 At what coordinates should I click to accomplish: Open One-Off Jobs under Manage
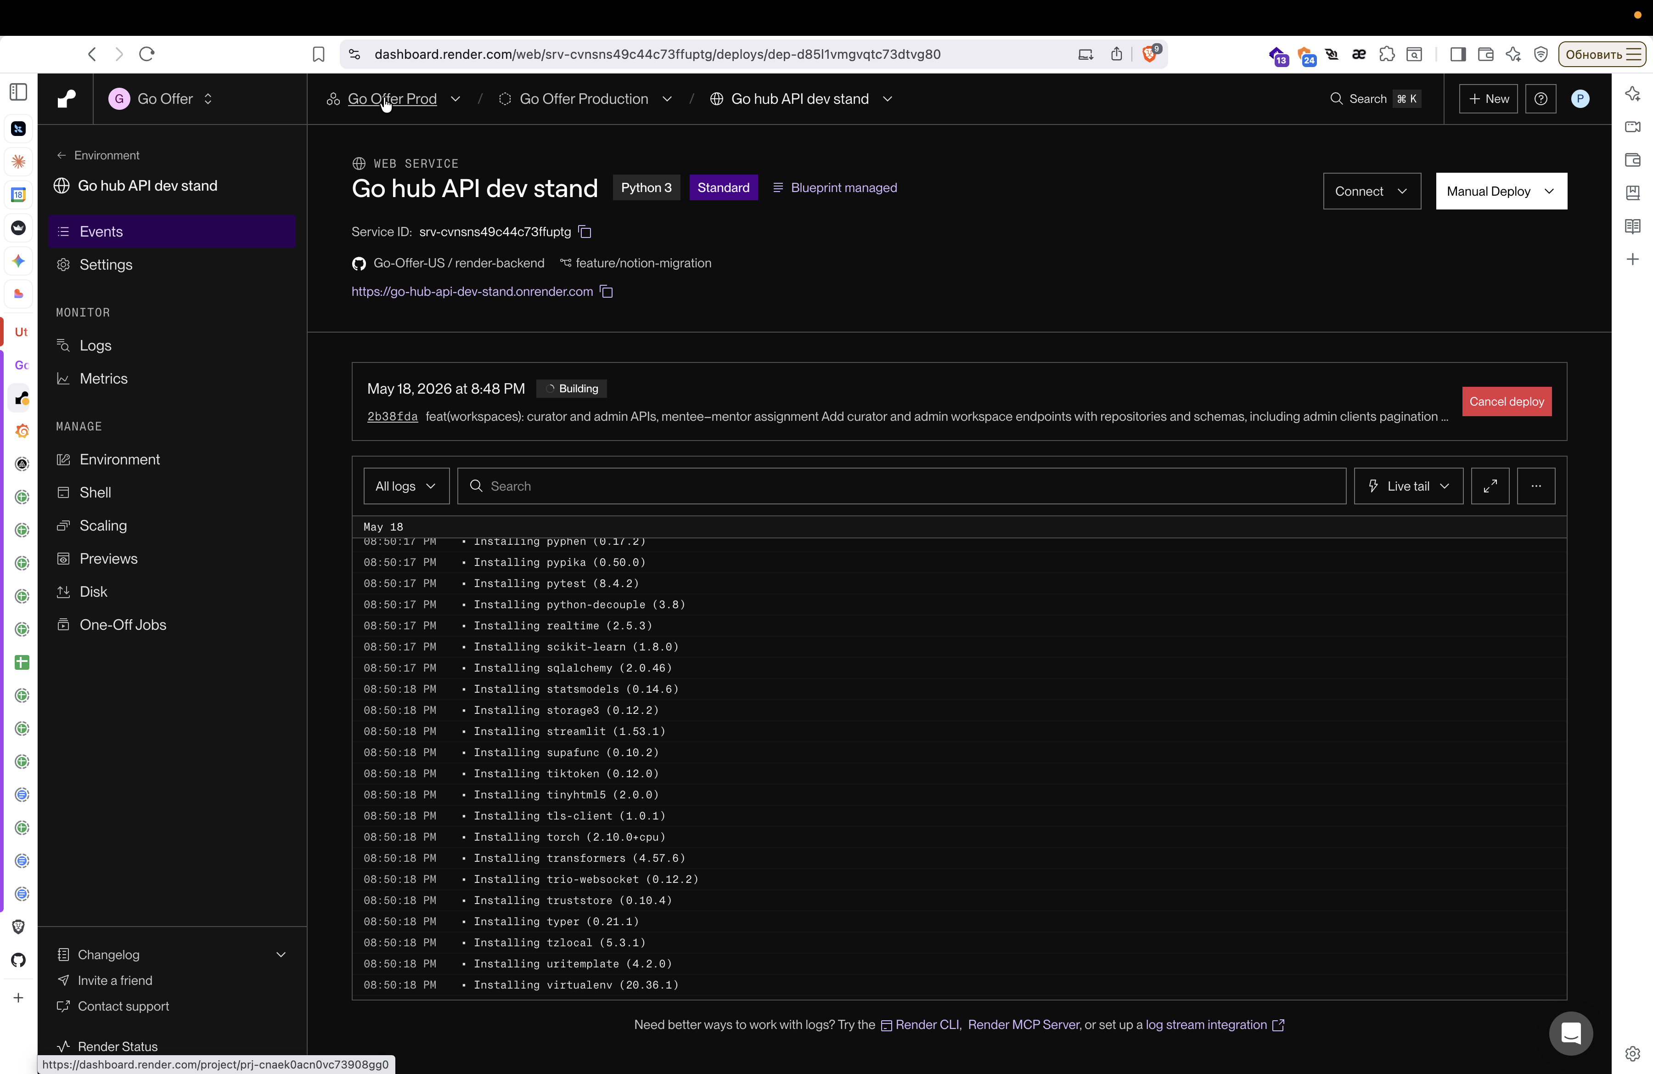pyautogui.click(x=172, y=625)
